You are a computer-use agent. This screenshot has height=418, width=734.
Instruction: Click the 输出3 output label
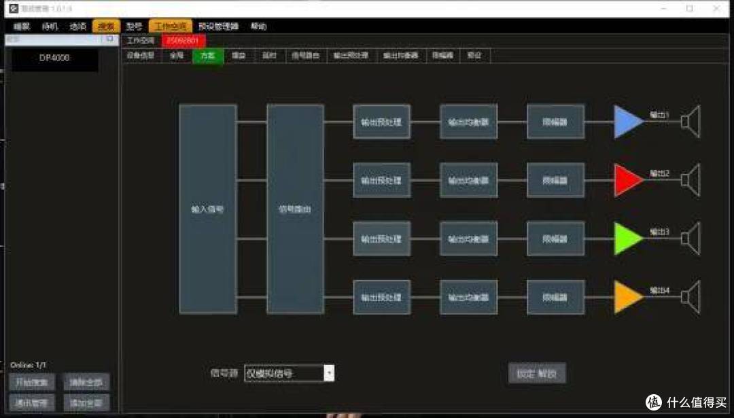(x=659, y=232)
